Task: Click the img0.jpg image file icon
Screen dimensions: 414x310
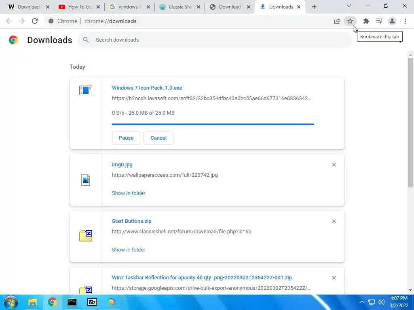Action: 86,180
